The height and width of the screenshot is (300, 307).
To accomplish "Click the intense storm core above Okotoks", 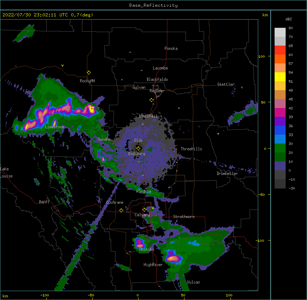I will pyautogui.click(x=140, y=243).
